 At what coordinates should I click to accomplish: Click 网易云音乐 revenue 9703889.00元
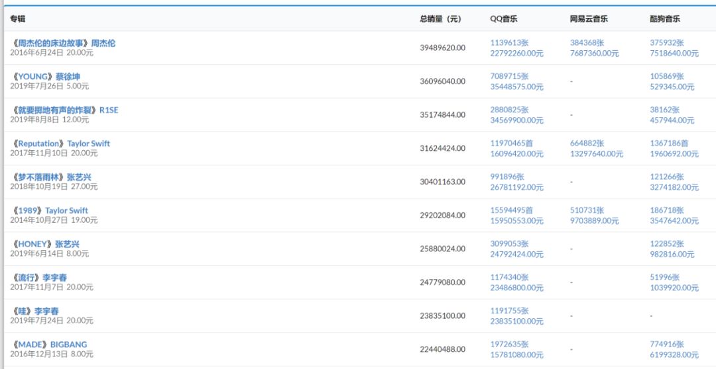click(595, 220)
